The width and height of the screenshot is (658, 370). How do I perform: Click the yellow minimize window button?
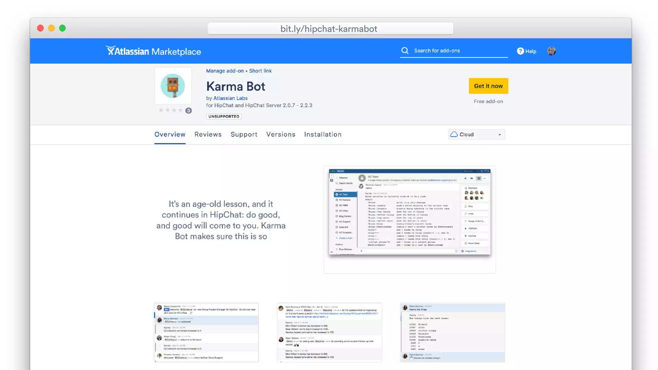tap(51, 28)
